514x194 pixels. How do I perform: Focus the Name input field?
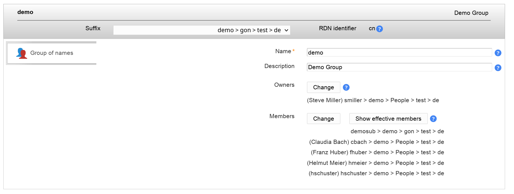click(x=399, y=53)
